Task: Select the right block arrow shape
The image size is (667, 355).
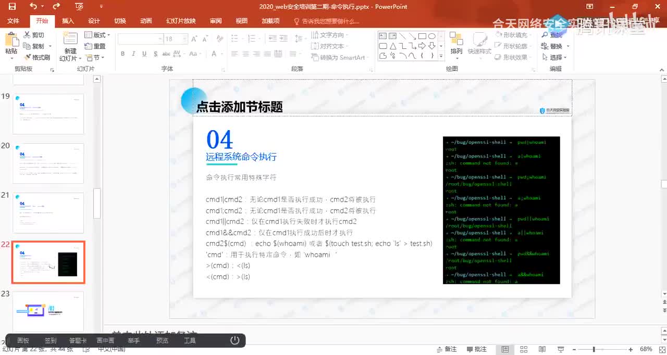Action: (423, 46)
